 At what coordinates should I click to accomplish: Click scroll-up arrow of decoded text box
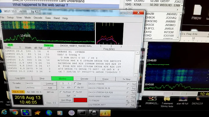tap(137, 53)
